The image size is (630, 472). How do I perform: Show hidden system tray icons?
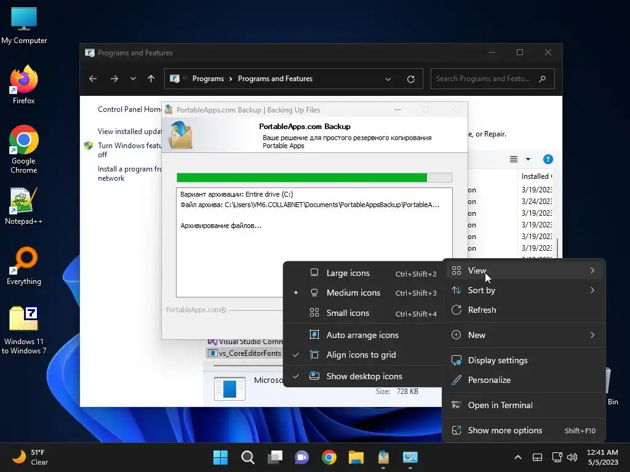[x=518, y=457]
